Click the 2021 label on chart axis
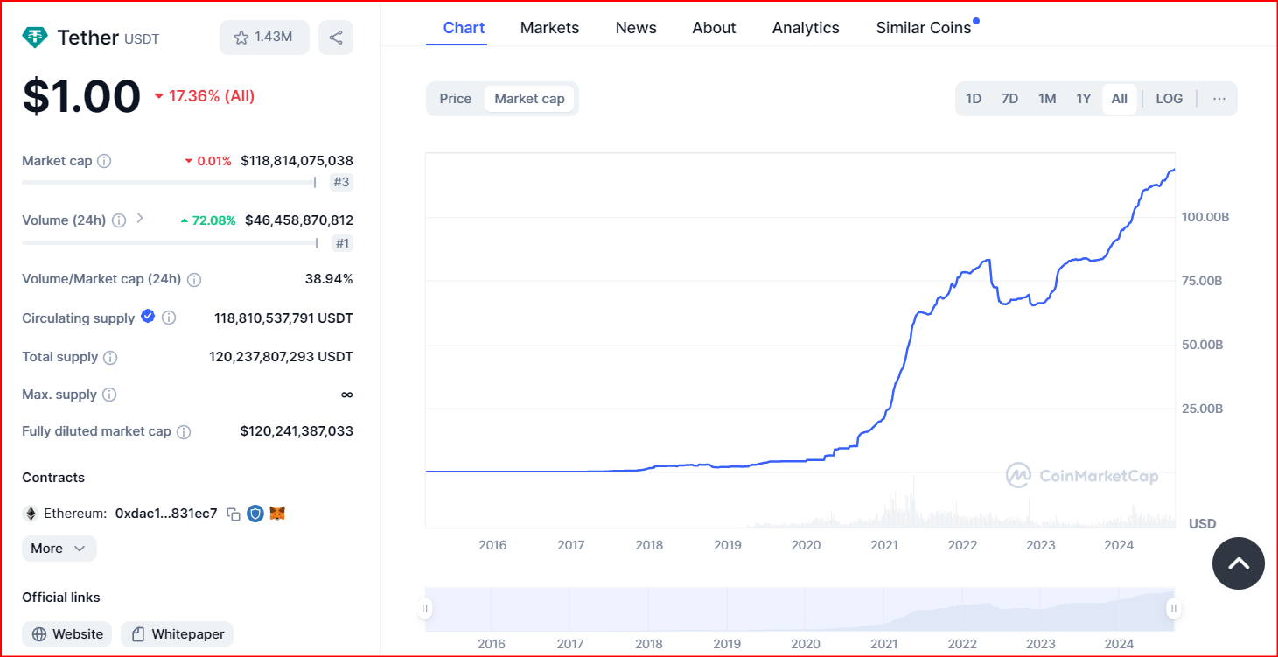1278x657 pixels. click(884, 545)
